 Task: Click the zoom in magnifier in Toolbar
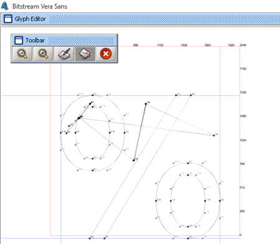point(43,54)
